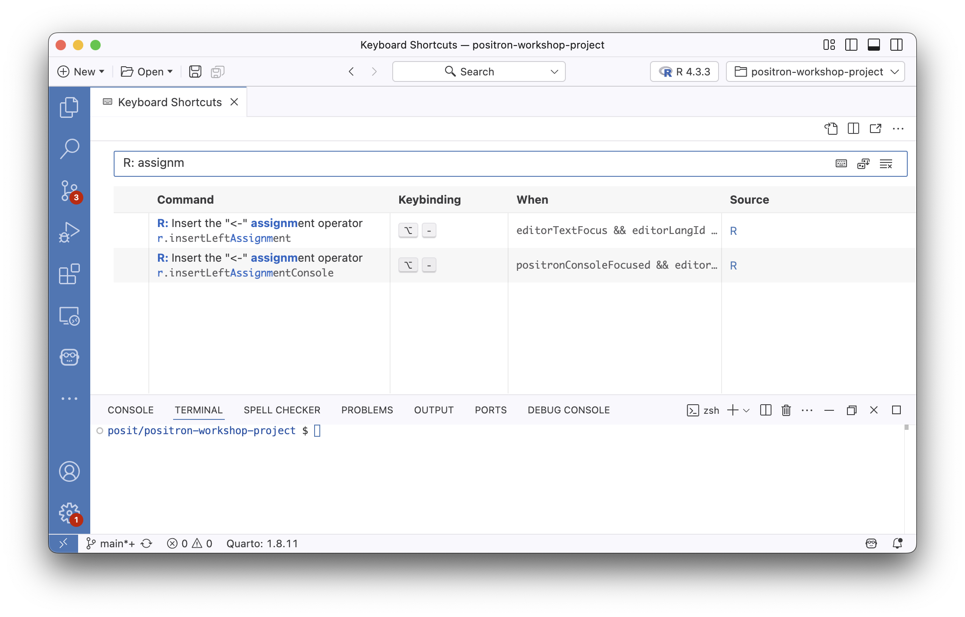Image resolution: width=965 pixels, height=617 pixels.
Task: Open the R 4.3.3 interpreter selector
Action: (684, 71)
